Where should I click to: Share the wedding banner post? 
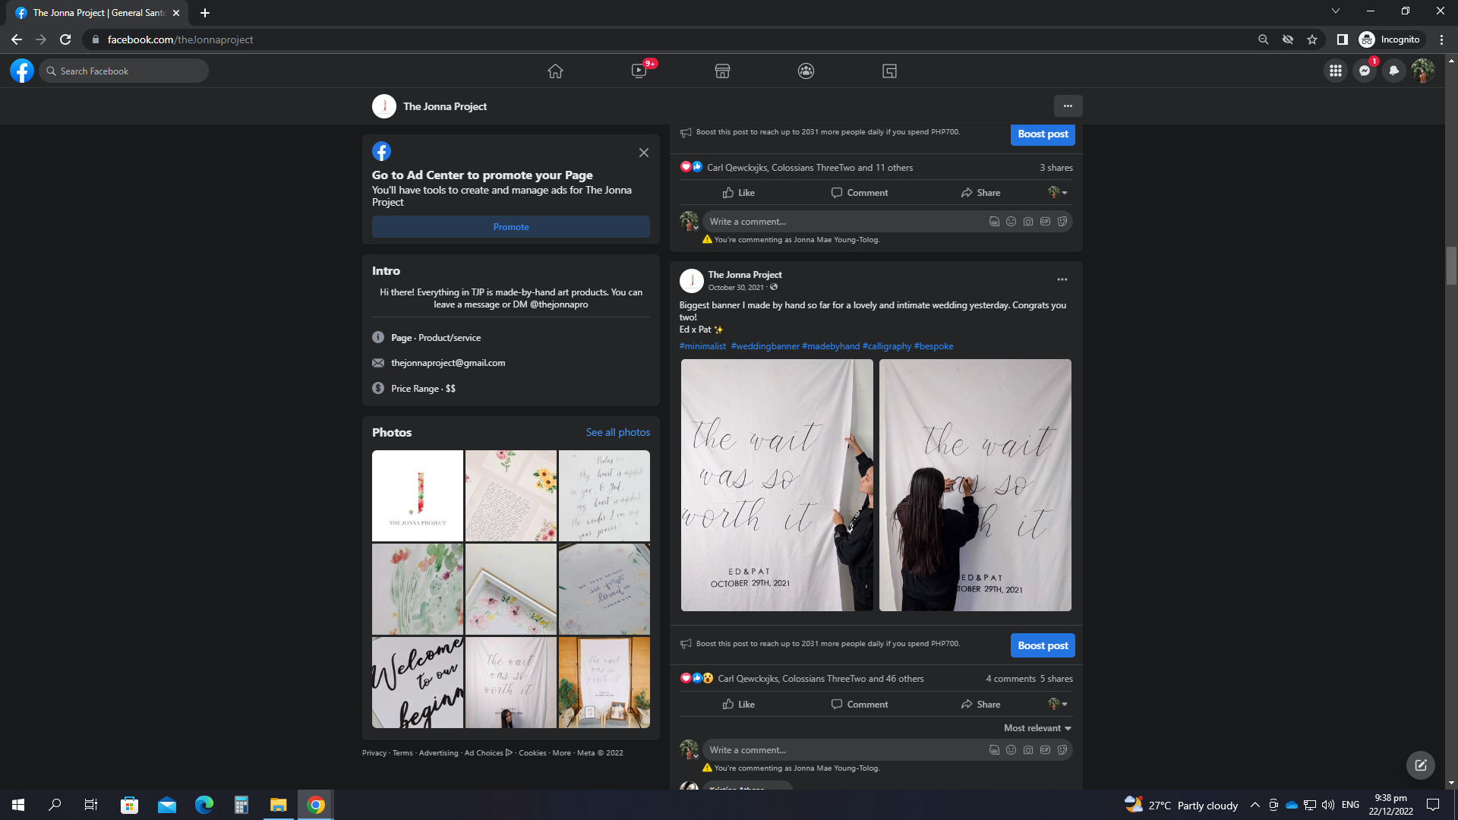[980, 704]
